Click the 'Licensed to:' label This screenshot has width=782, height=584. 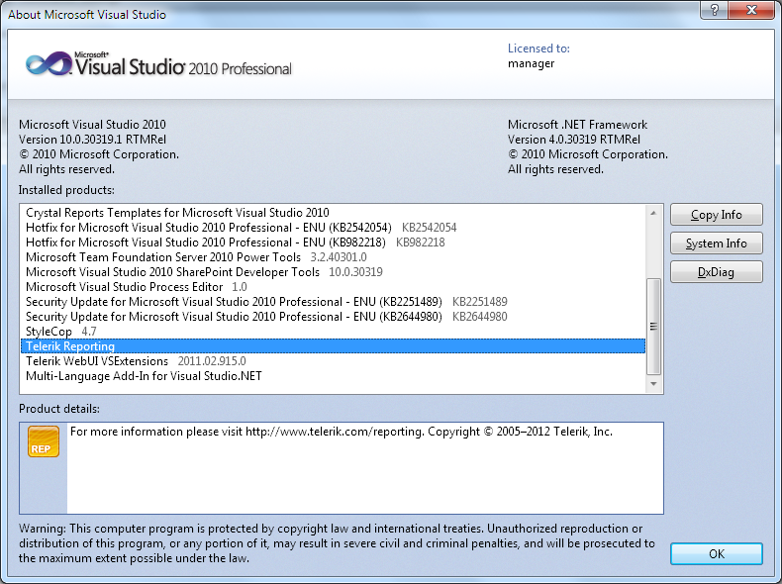click(538, 49)
